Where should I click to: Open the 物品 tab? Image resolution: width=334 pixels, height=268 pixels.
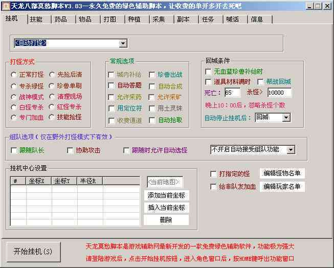[88, 19]
